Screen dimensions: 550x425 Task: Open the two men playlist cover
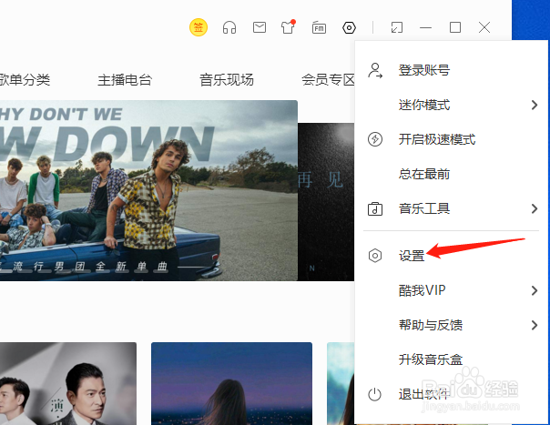click(68, 384)
